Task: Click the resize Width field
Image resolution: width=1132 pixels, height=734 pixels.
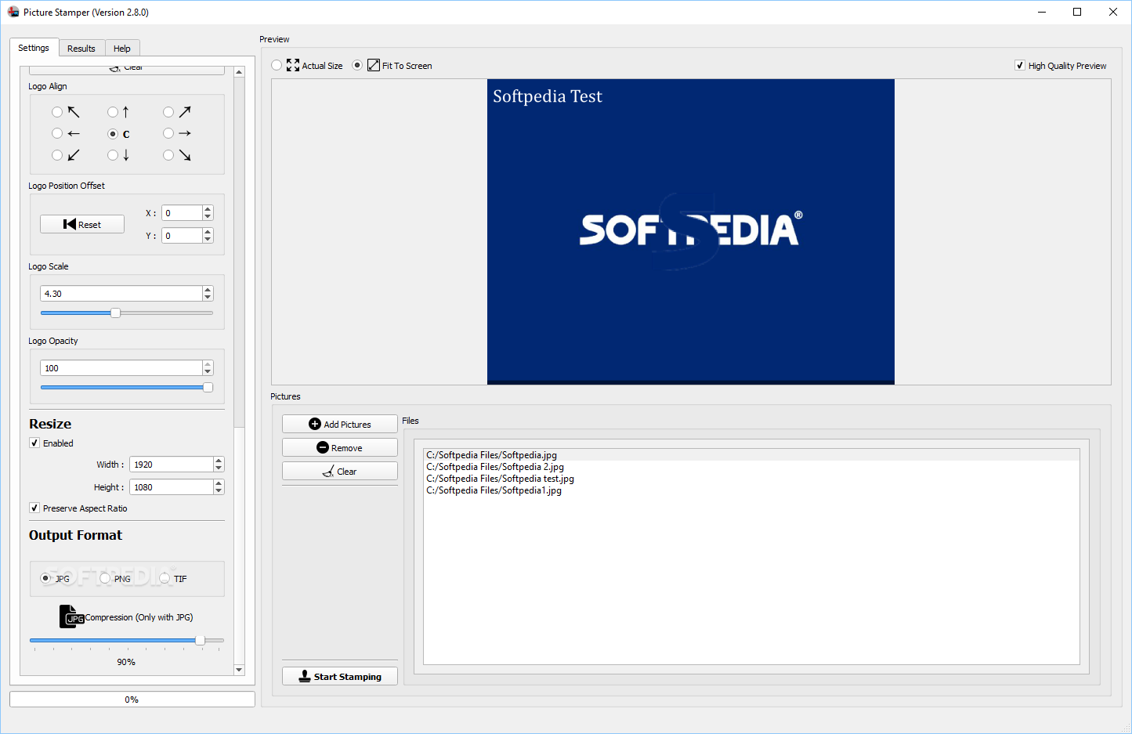Action: point(172,465)
